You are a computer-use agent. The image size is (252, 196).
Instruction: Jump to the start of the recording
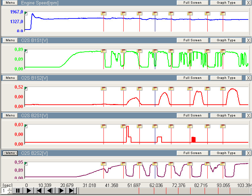pyautogui.click(x=39, y=191)
